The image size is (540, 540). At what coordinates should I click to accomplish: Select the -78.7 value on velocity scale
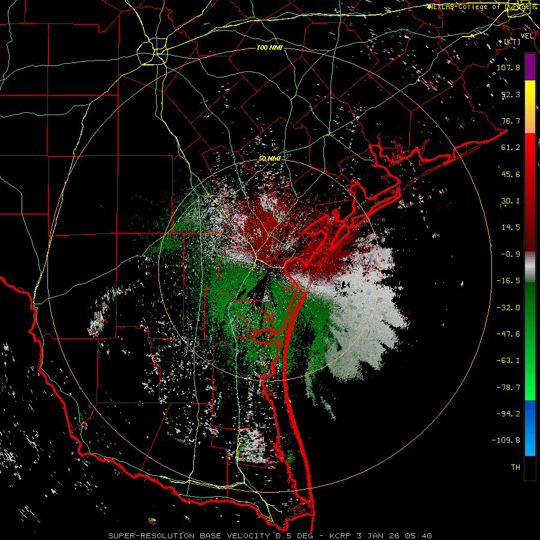coord(508,388)
